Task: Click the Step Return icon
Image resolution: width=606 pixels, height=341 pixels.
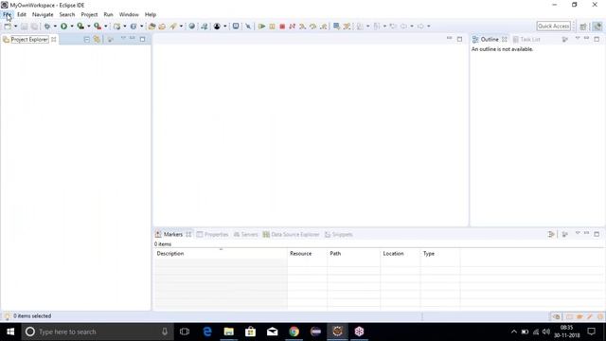Action: click(324, 27)
